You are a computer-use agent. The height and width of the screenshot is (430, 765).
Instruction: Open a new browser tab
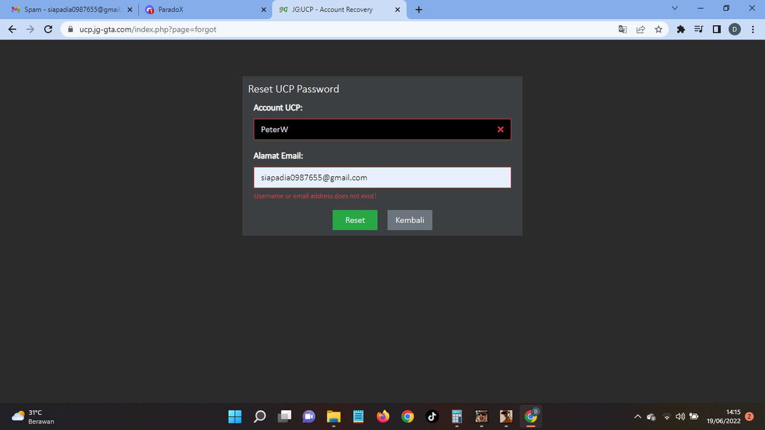tap(419, 10)
